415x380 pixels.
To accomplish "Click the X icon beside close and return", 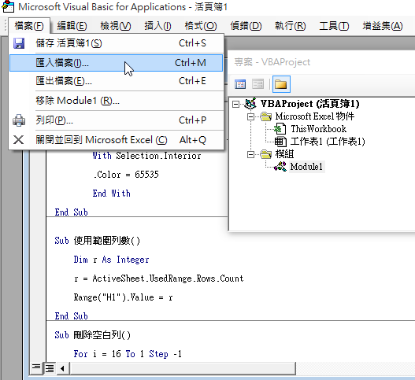I will [19, 140].
